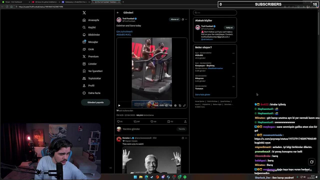Reload the page
The height and width of the screenshot is (180, 320).
click(7, 7)
